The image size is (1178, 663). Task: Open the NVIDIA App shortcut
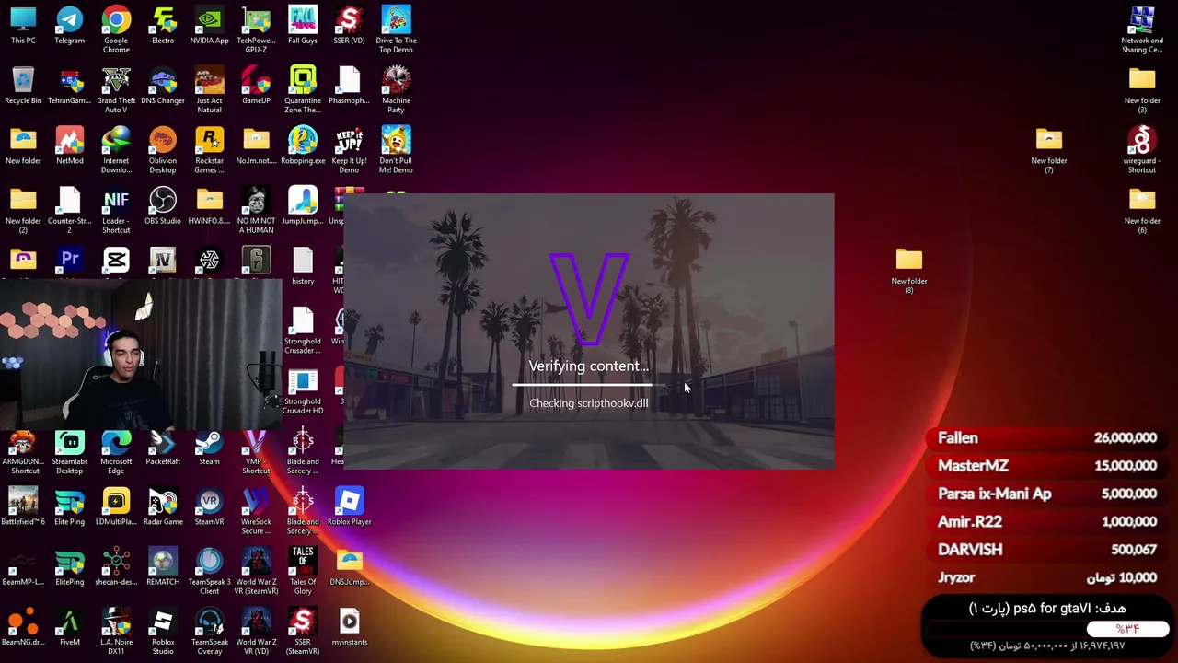pyautogui.click(x=209, y=26)
